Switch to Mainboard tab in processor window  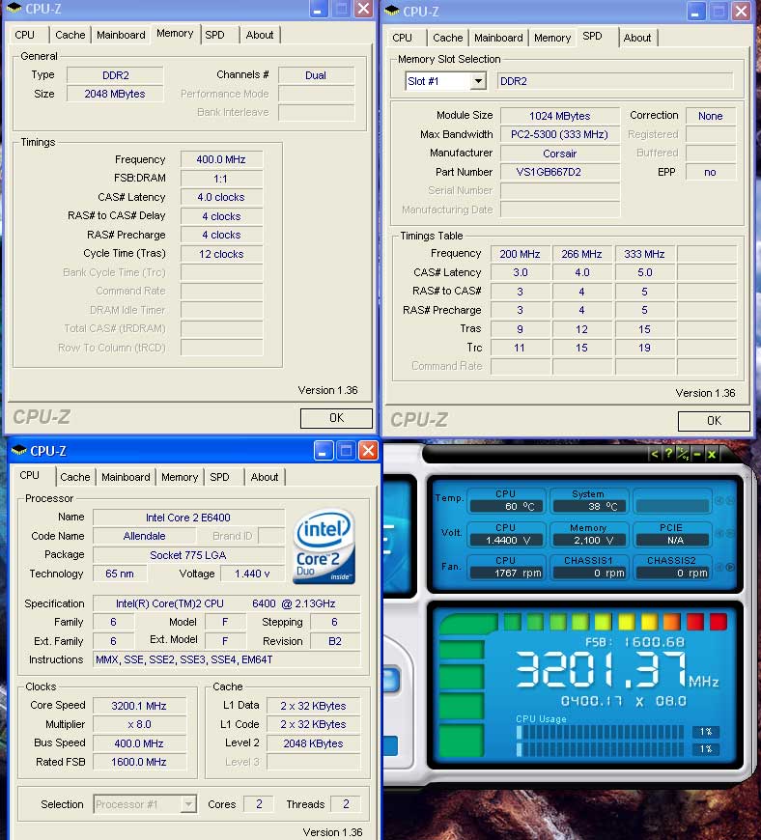pos(126,477)
